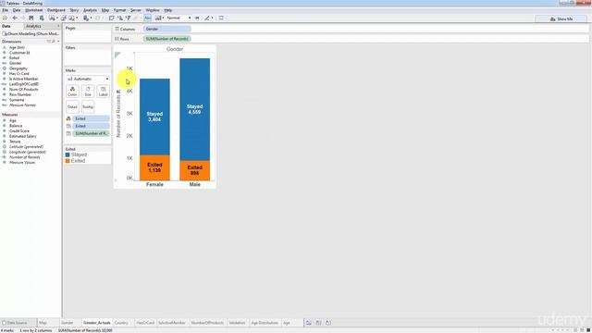Click the color icon beside first Exited pill

(68, 118)
